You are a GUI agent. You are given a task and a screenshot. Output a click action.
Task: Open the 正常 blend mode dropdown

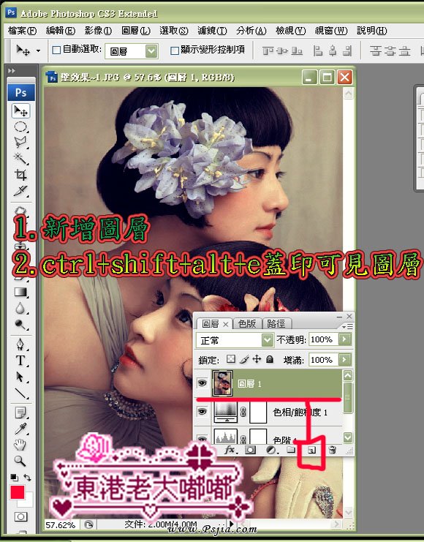click(x=234, y=340)
